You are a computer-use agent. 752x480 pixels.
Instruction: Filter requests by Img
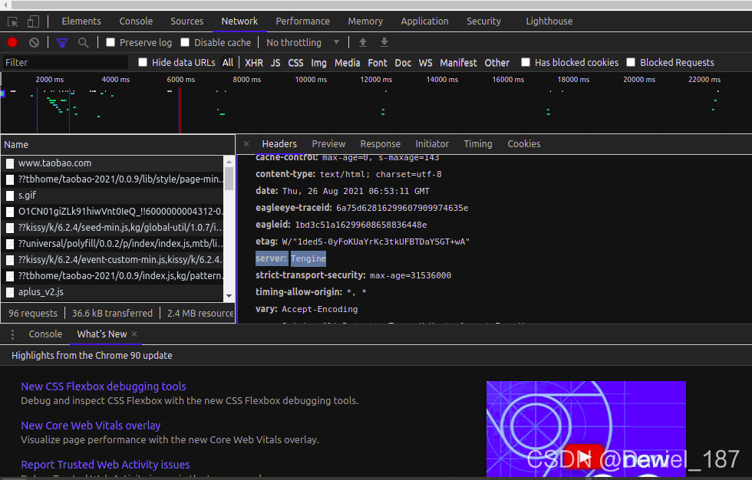tap(318, 63)
